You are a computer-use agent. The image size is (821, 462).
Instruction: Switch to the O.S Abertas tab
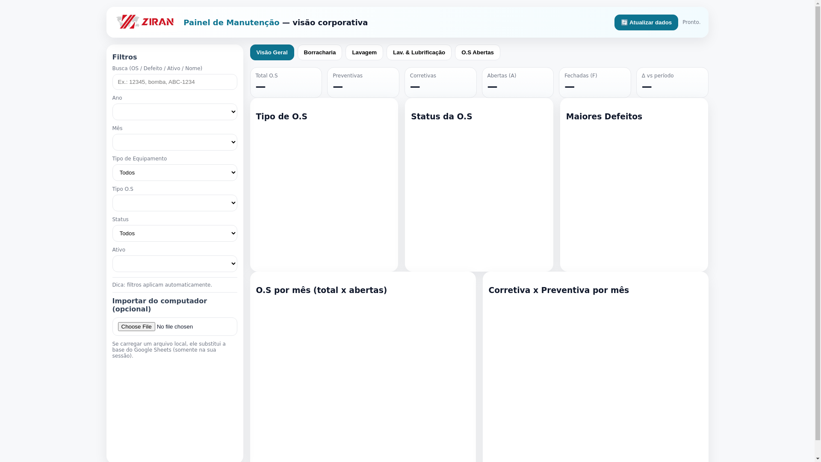(x=477, y=52)
